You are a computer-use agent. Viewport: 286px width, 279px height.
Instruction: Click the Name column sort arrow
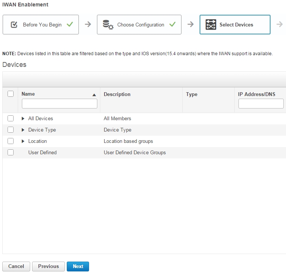point(94,95)
